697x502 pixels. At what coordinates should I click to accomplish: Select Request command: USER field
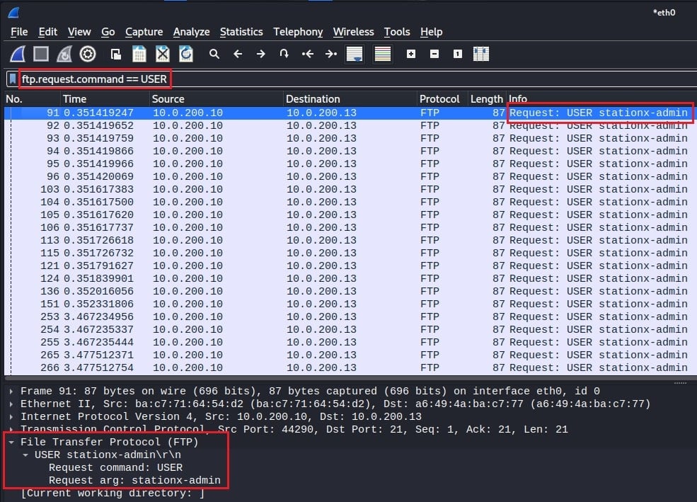click(115, 468)
